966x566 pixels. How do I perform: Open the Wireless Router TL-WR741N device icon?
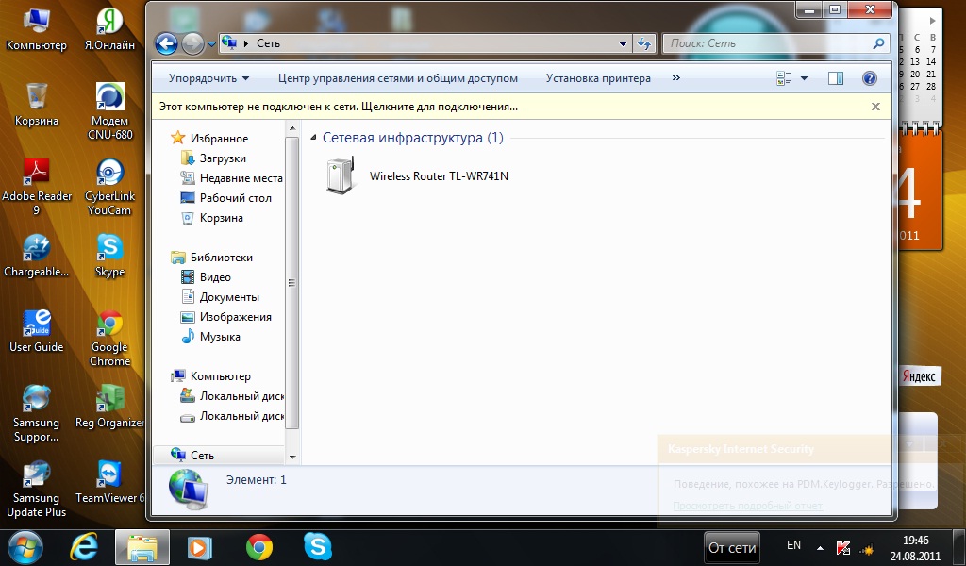point(341,175)
